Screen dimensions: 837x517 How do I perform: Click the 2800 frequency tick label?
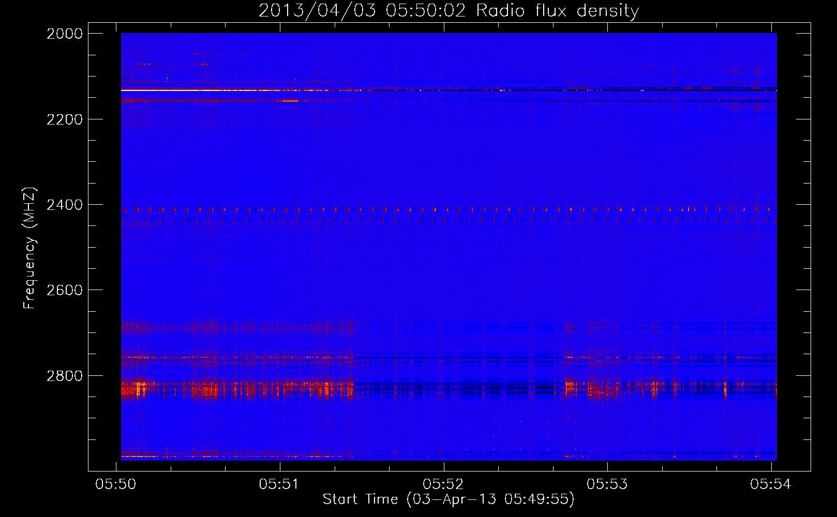[65, 376]
